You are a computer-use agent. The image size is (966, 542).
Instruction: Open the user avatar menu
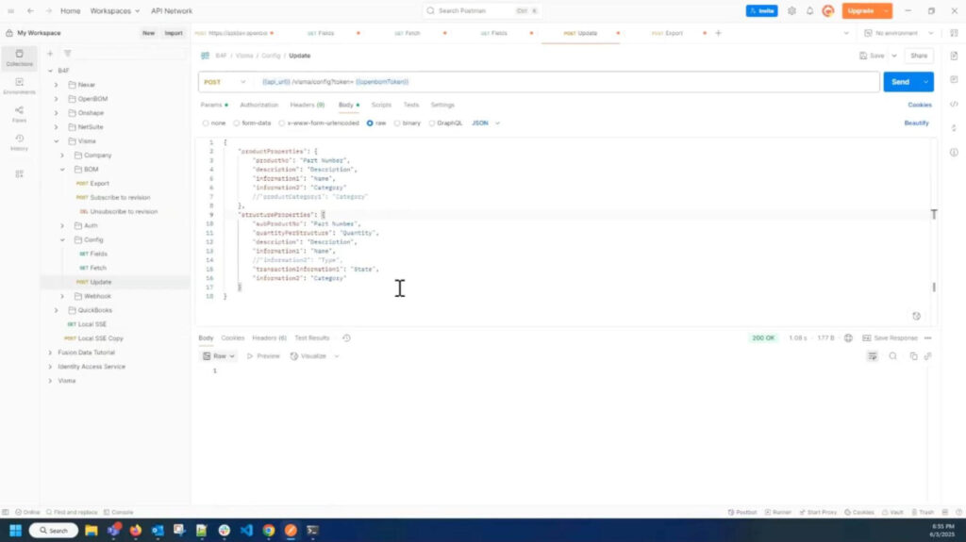[828, 11]
